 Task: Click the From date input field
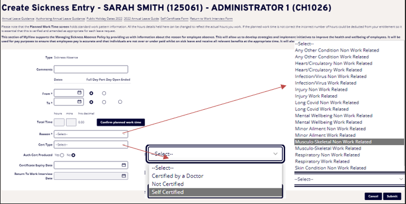pos(68,93)
